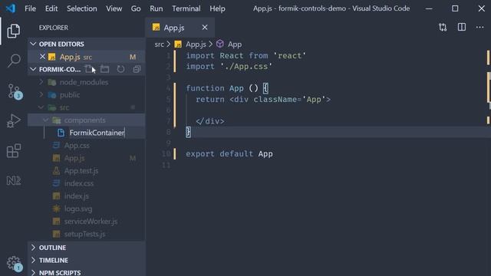Click the 'export default App' code line
This screenshot has width=491, height=276.
229,153
